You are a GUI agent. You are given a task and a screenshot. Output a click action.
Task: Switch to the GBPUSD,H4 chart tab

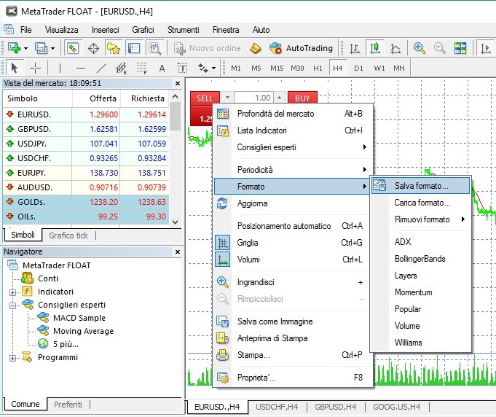[x=335, y=407]
